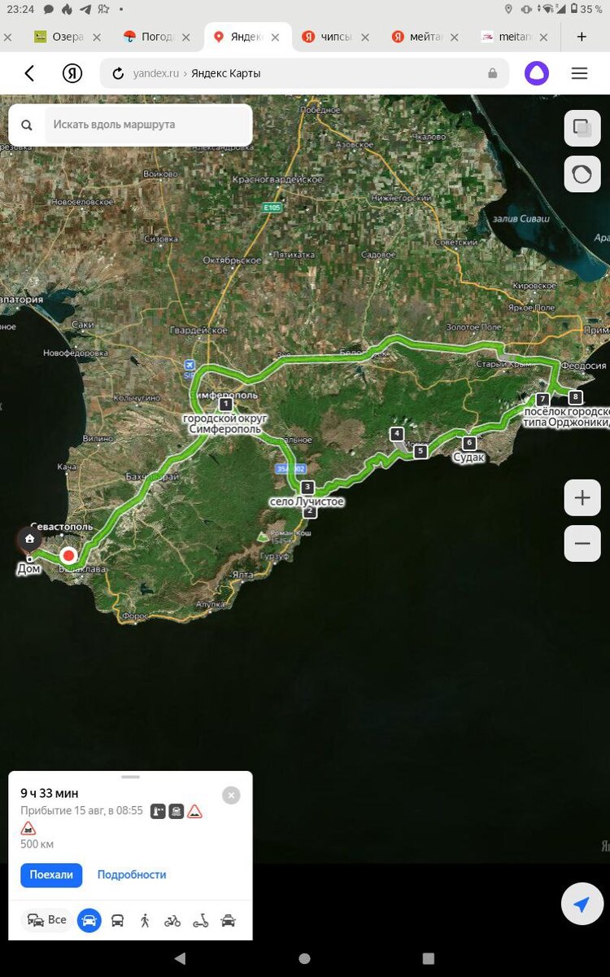Switch to the Погода tab
This screenshot has height=977, width=610.
(149, 37)
